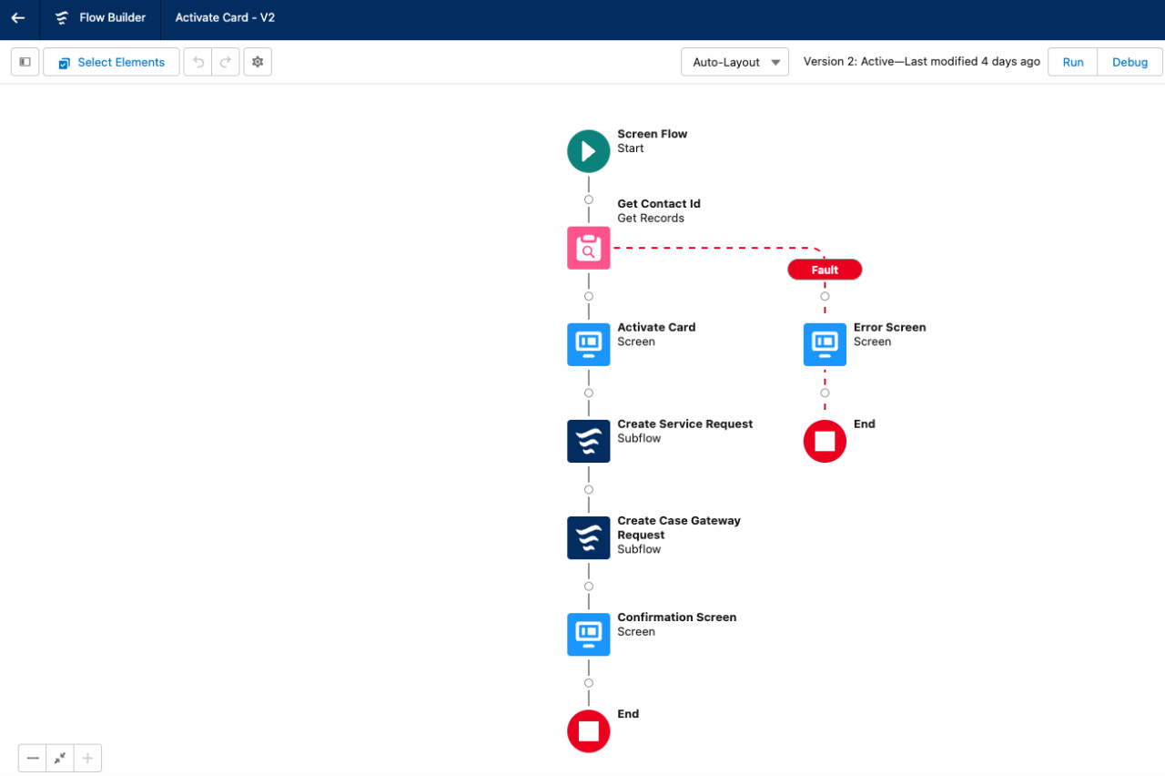The width and height of the screenshot is (1165, 776).
Task: Click the red Fault connector label
Action: [825, 270]
